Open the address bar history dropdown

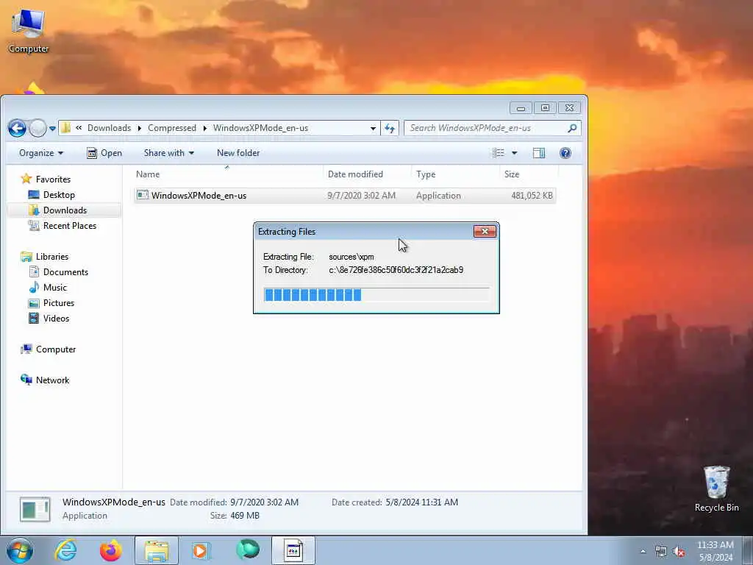tap(373, 128)
